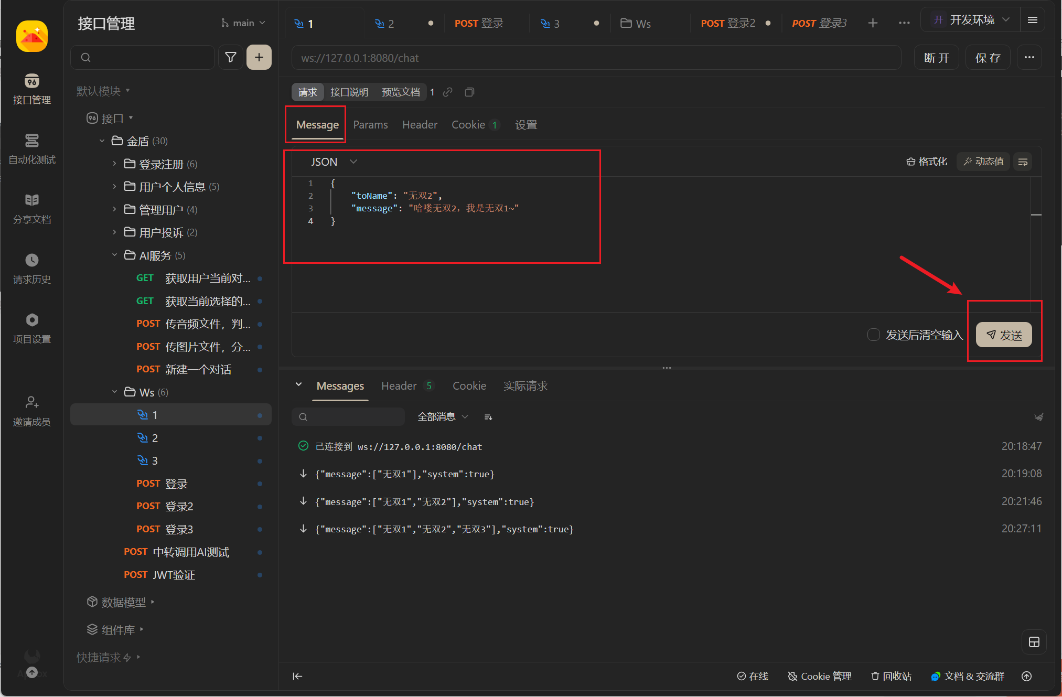This screenshot has height=697, width=1062.
Task: Click the 发送 send button
Action: click(x=1003, y=335)
